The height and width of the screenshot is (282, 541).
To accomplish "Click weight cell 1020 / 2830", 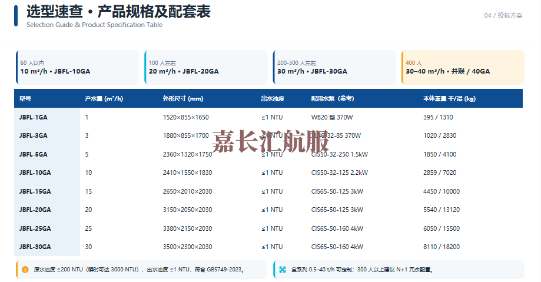I will click(x=440, y=135).
